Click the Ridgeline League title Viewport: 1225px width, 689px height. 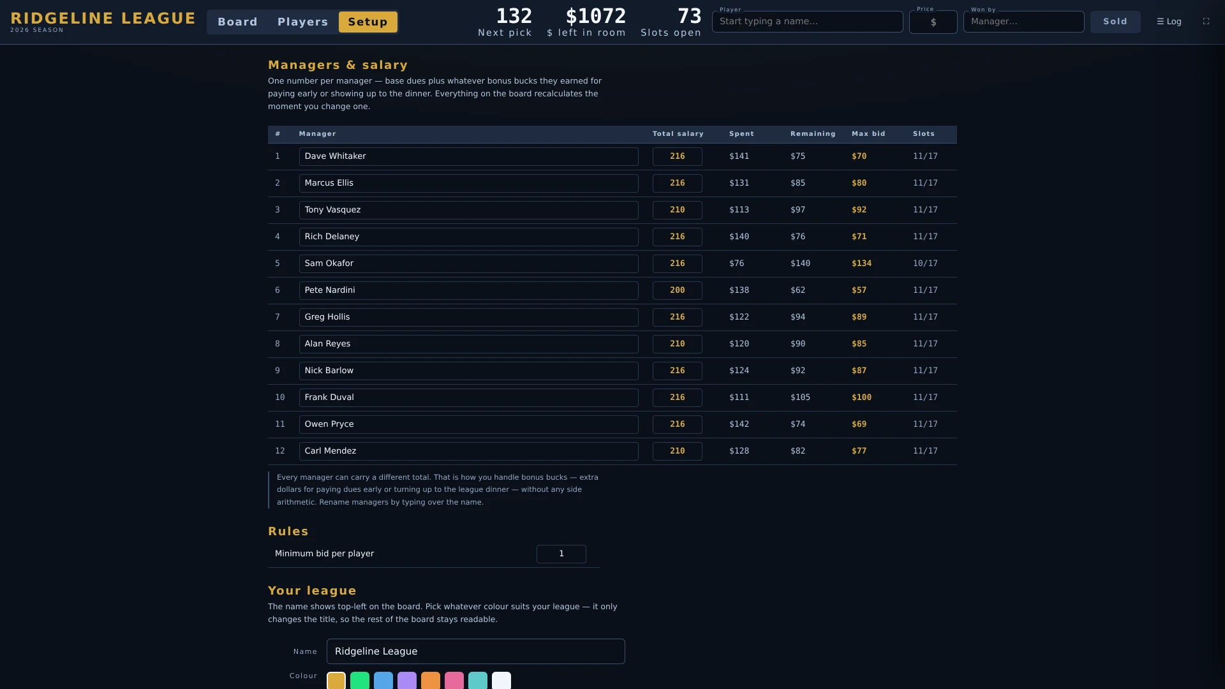[103, 19]
